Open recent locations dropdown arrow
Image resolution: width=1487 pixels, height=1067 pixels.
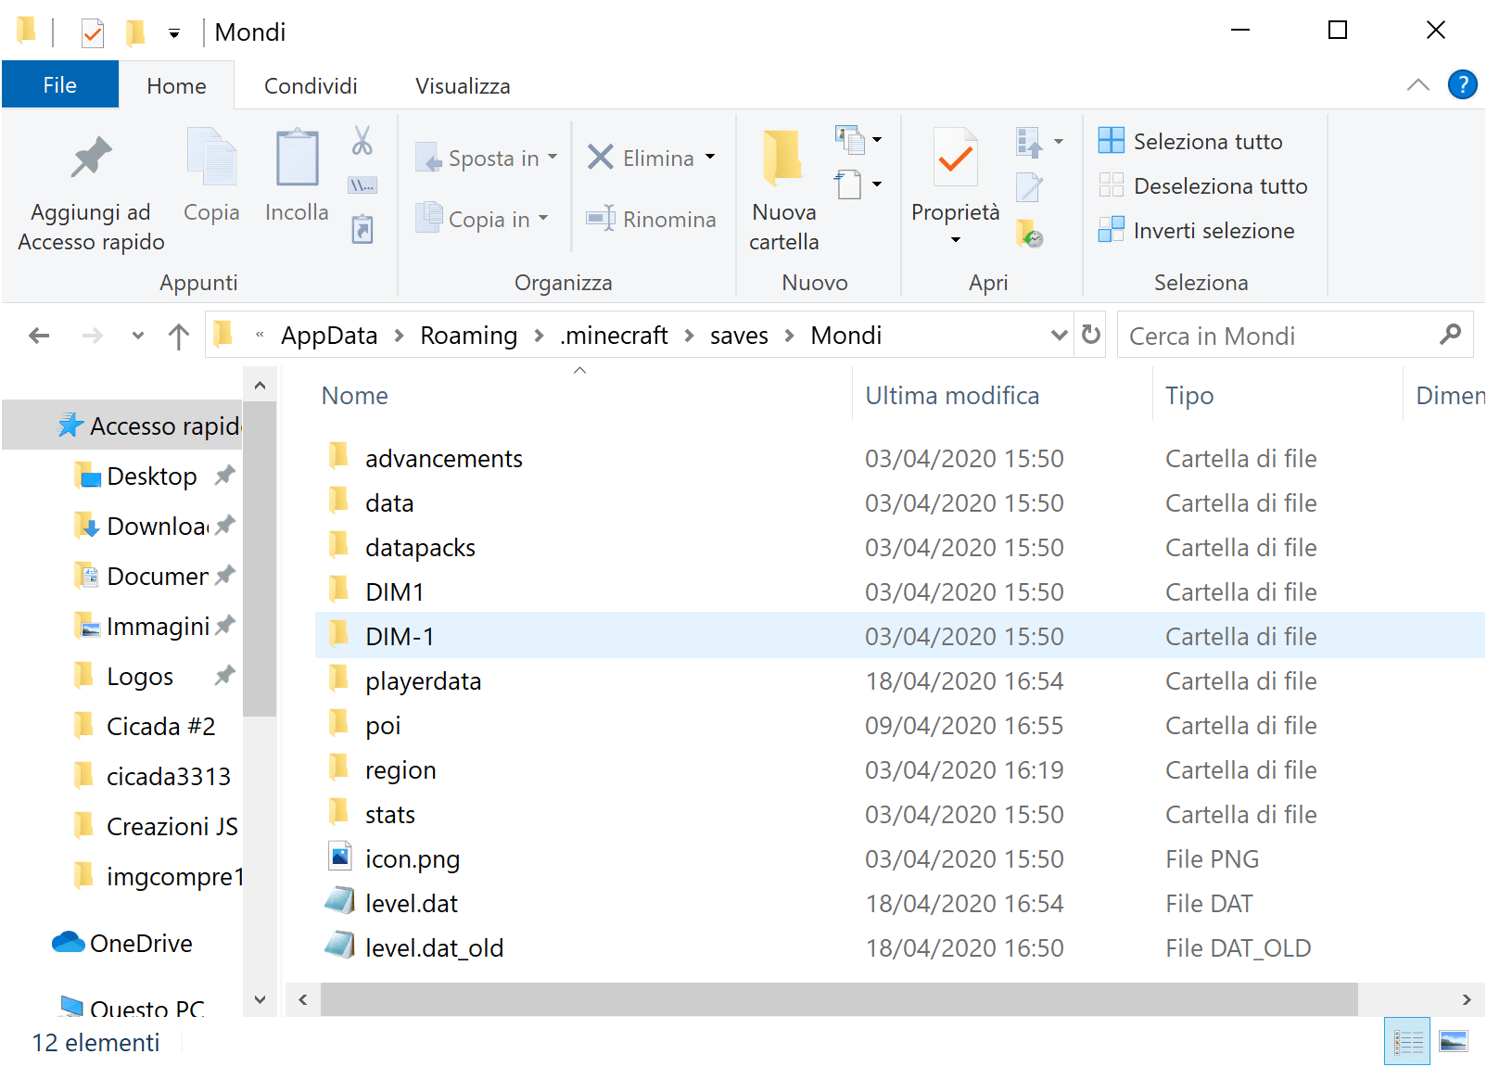pos(138,336)
